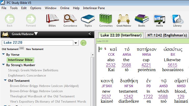The image size is (189, 106).
Task: Select Englishman's Concordance in the tree
Action: [27, 76]
